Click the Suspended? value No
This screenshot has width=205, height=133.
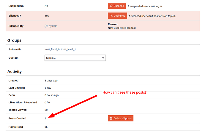click(x=46, y=6)
